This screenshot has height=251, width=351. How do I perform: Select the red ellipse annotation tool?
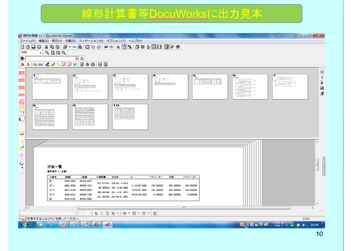click(x=70, y=64)
